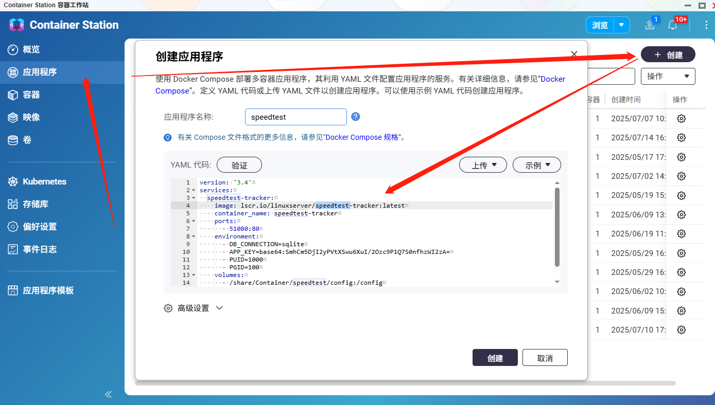This screenshot has height=405, width=715.
Task: Open the 卷 volumes section
Action: (27, 140)
